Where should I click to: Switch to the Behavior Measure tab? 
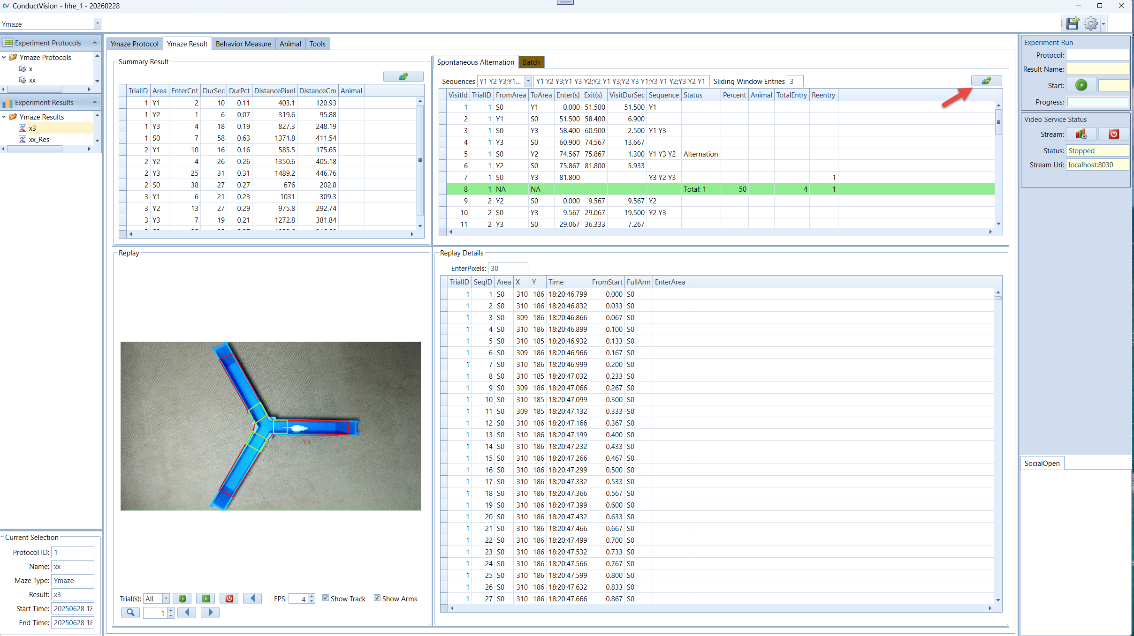click(243, 44)
